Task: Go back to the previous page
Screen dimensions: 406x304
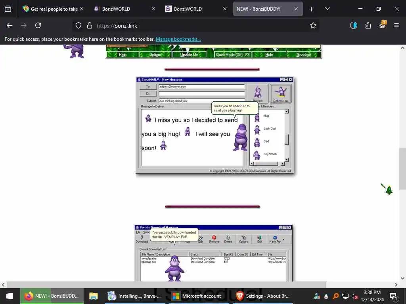Action: tap(10, 25)
